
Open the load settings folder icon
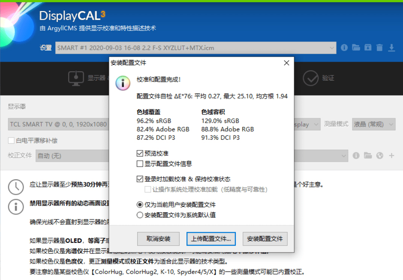coord(356,48)
